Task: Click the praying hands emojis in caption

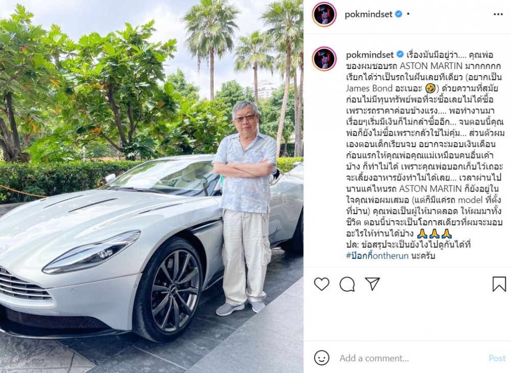Action: 434,233
